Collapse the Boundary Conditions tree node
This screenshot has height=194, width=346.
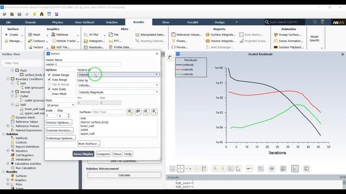tap(8, 79)
